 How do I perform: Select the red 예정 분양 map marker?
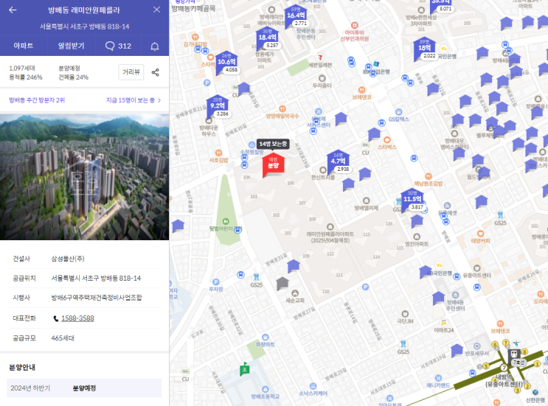click(273, 165)
